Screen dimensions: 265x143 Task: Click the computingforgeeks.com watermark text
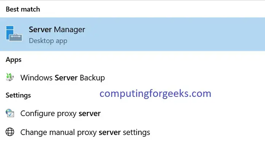point(155,94)
